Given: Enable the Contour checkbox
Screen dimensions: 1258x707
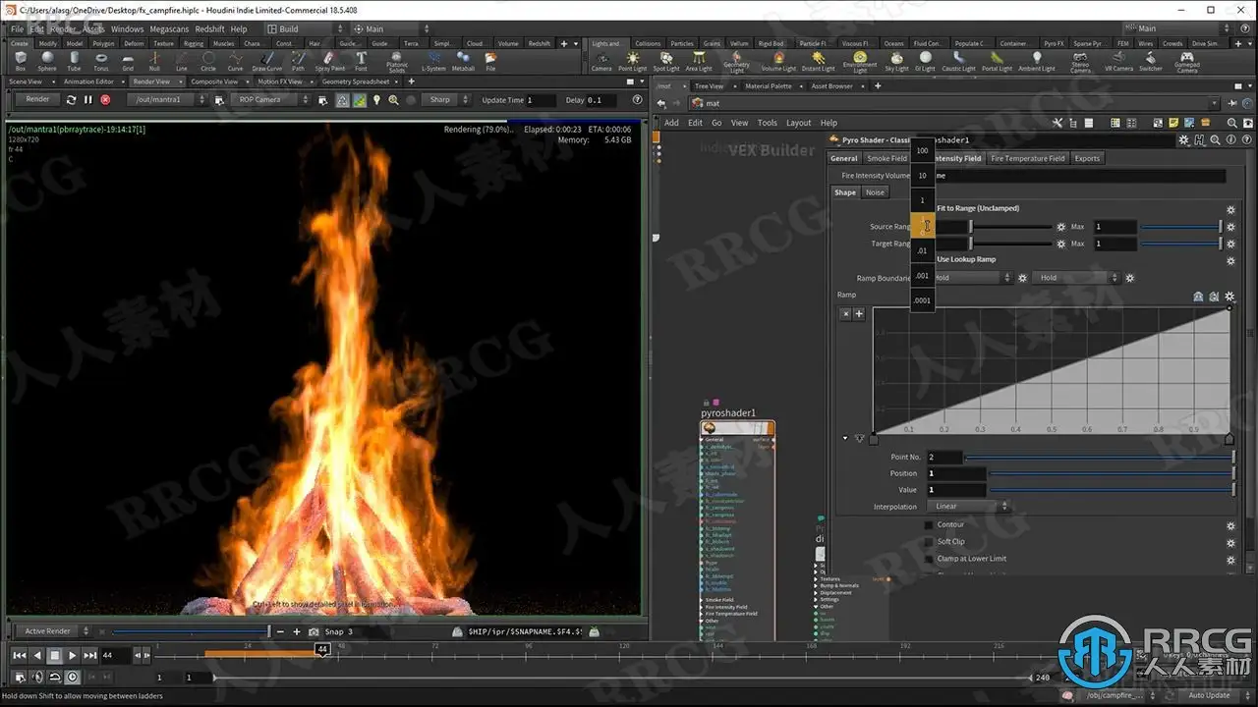Looking at the screenshot, I should 929,524.
